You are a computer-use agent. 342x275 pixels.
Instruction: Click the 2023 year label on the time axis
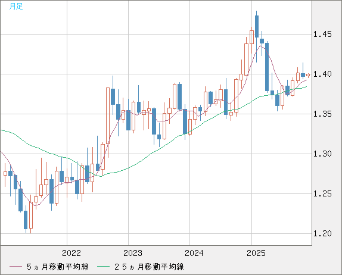(x=133, y=253)
